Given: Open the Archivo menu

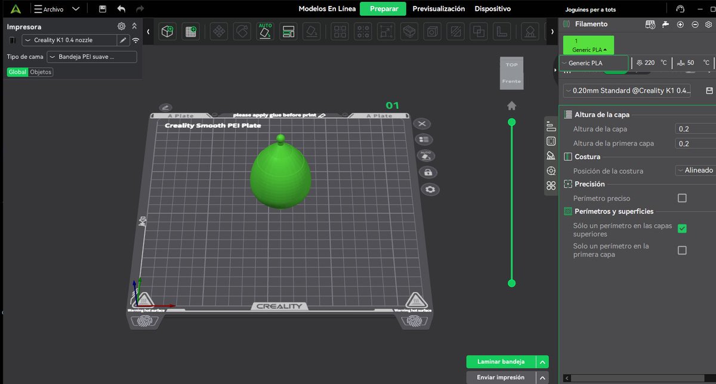Looking at the screenshot, I should tap(49, 9).
